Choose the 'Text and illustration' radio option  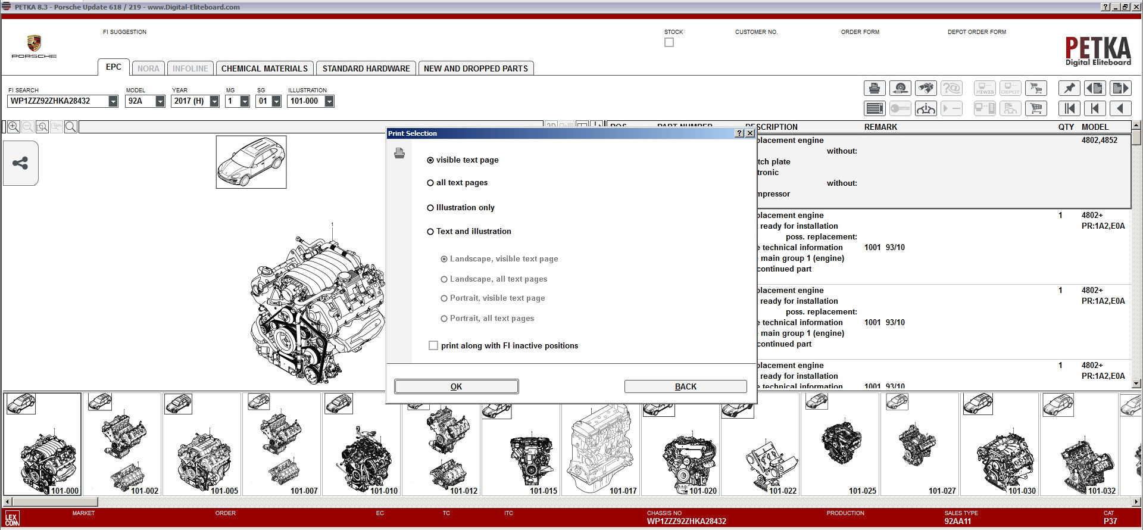coord(430,232)
